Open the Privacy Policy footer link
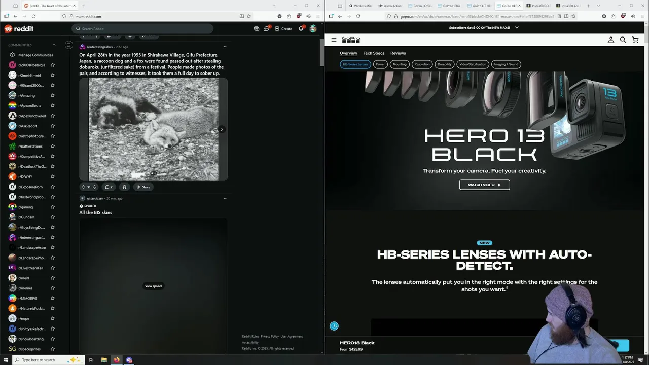 270,336
